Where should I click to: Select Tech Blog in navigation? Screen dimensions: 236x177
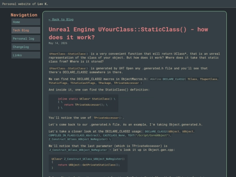pyautogui.click(x=26, y=30)
